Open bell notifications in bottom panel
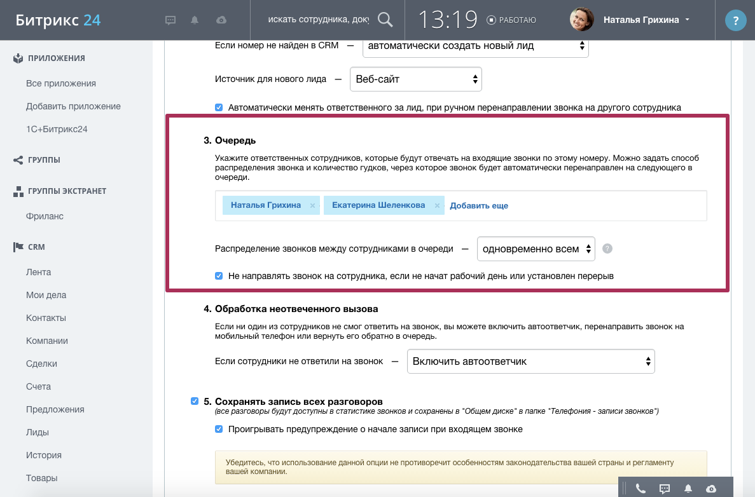 (688, 489)
